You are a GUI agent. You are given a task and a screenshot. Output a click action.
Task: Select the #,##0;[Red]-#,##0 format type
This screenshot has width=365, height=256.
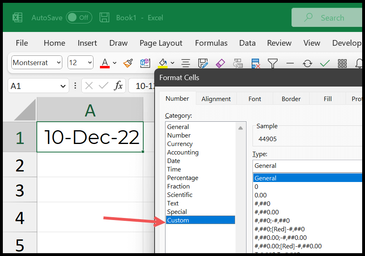(308, 229)
